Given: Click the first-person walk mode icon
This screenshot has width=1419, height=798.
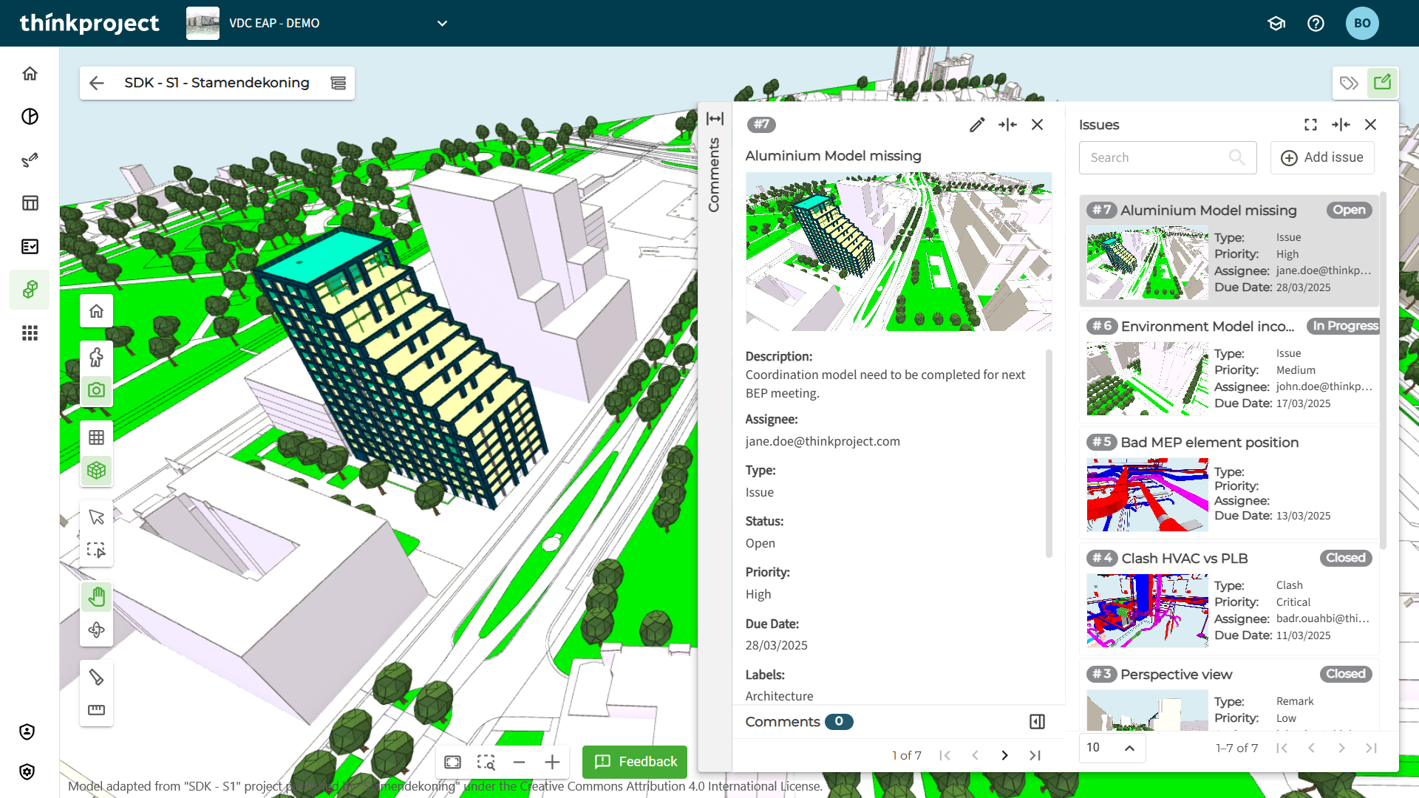Looking at the screenshot, I should (x=96, y=358).
